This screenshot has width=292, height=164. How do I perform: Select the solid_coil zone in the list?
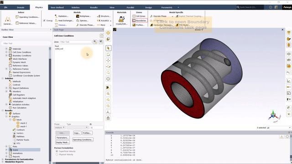coord(59,49)
